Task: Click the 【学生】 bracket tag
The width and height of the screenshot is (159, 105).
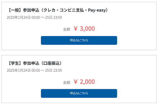Action: click(15, 63)
